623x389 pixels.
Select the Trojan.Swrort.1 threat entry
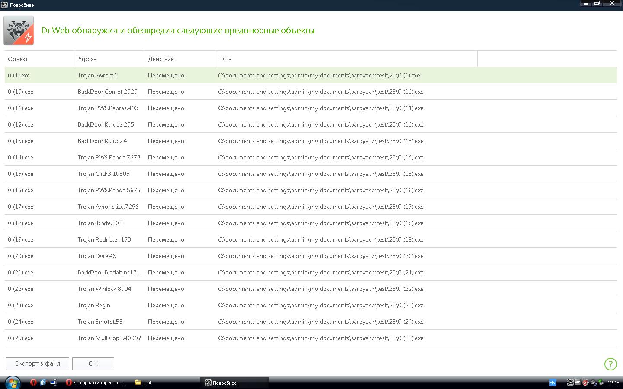pos(98,75)
